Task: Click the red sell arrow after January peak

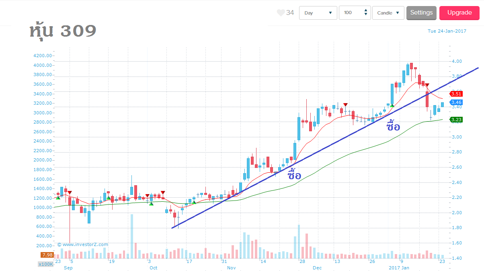Action: click(427, 85)
